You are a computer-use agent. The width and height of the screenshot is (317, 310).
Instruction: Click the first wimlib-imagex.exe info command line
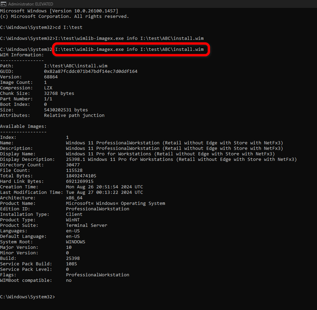coord(102,38)
